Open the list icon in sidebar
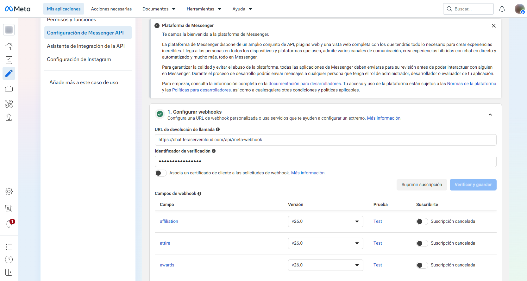 pos(9,247)
